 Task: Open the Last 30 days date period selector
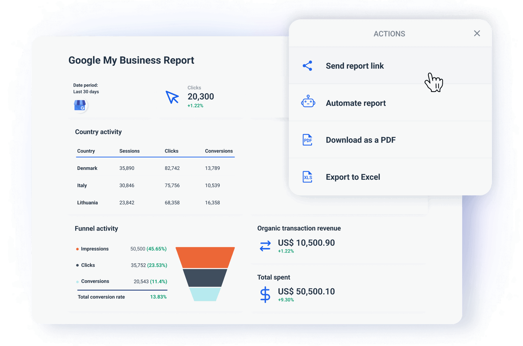coord(86,91)
